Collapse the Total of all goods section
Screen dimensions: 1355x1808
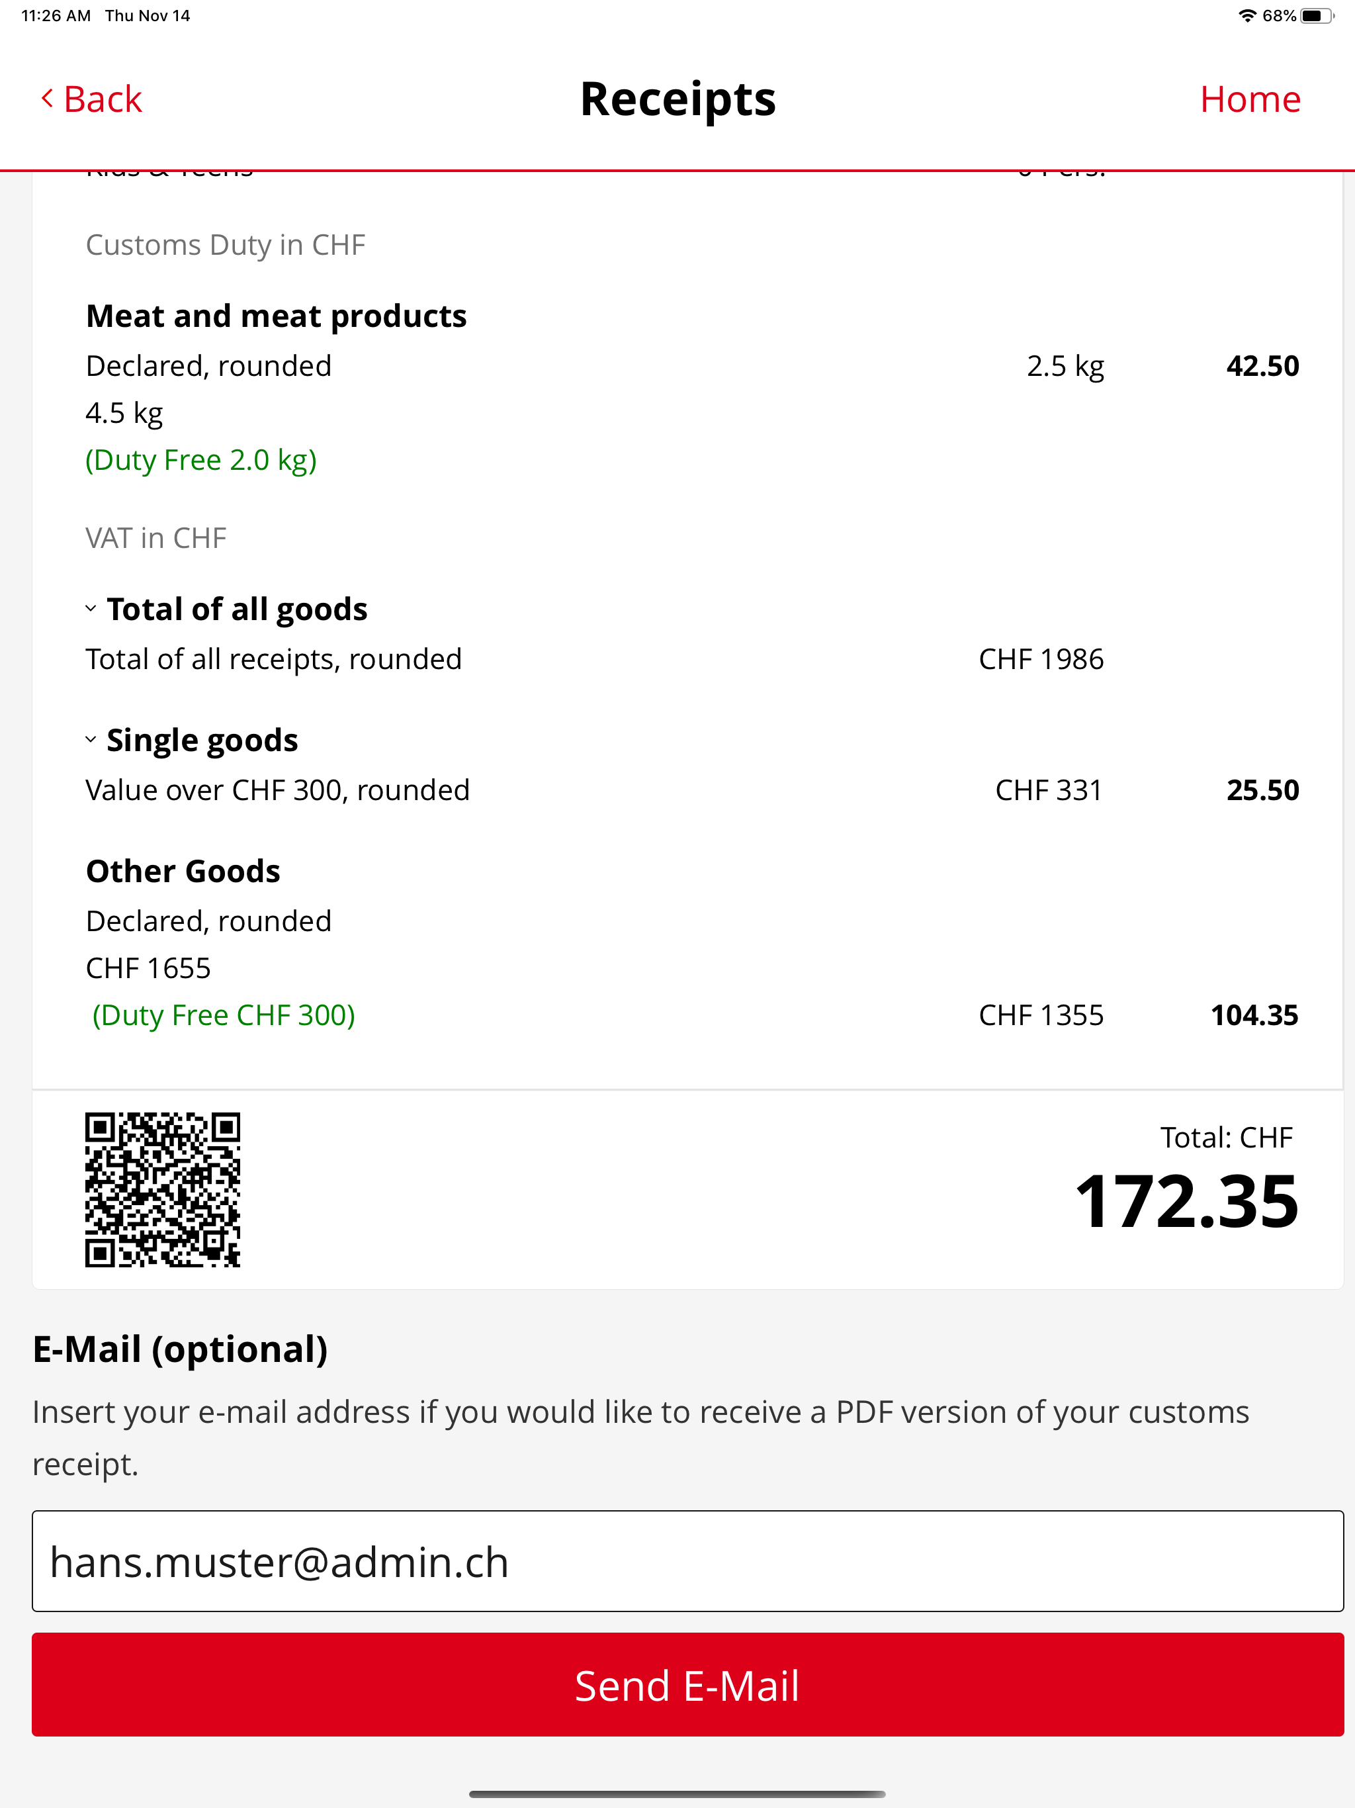pos(91,609)
